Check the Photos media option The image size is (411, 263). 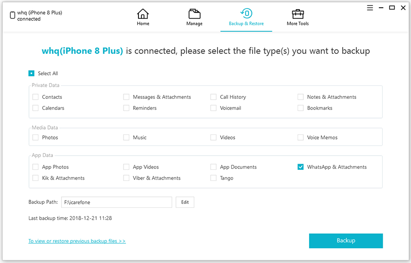(36, 137)
